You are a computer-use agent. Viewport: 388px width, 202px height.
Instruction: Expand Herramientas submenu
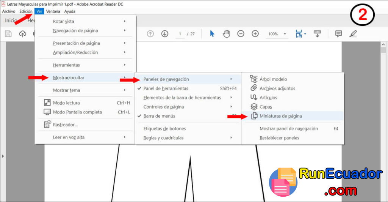tap(85, 65)
